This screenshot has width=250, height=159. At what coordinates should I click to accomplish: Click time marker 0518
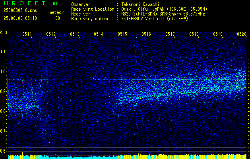tap(194, 34)
